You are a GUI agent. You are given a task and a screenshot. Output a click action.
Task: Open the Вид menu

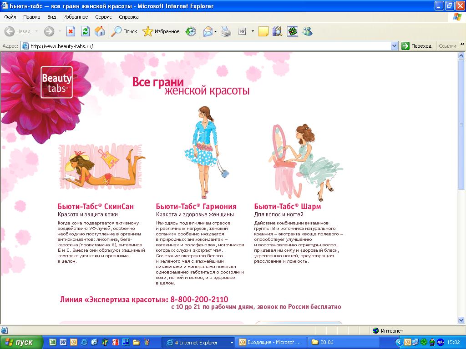point(52,17)
